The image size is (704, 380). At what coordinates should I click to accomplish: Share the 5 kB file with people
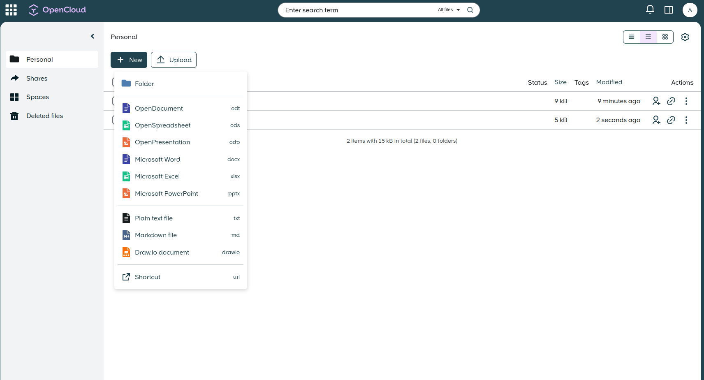pyautogui.click(x=656, y=120)
